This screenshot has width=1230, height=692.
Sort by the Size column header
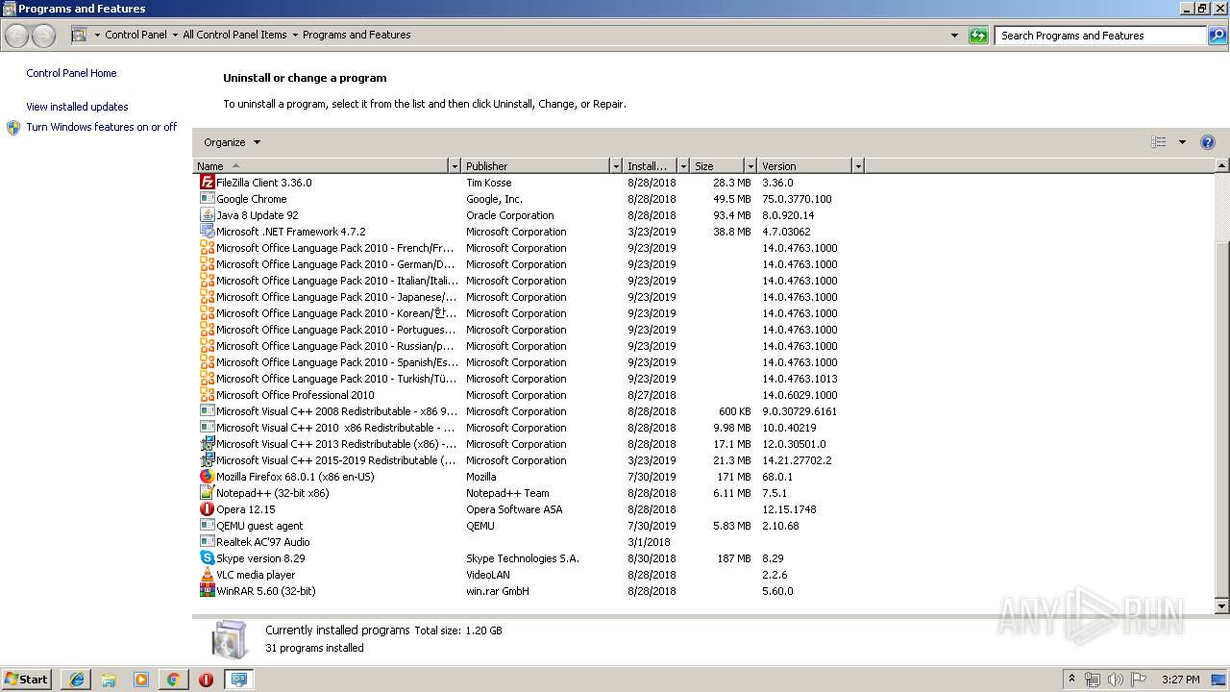click(718, 166)
